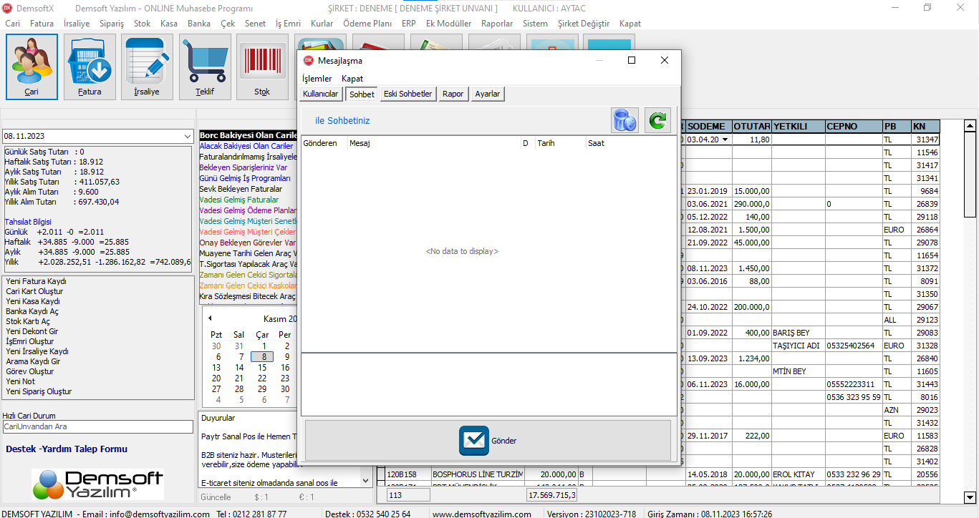This screenshot has width=979, height=518.
Task: Click the green refresh icon in Mesajlaşma
Action: pyautogui.click(x=657, y=120)
